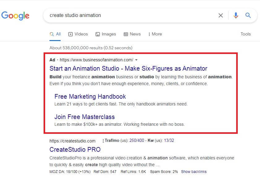Viewport: 260px width, 189px height.
Task: Click the ad URL https://www.businessofanimation.com/
Action: click(96, 60)
